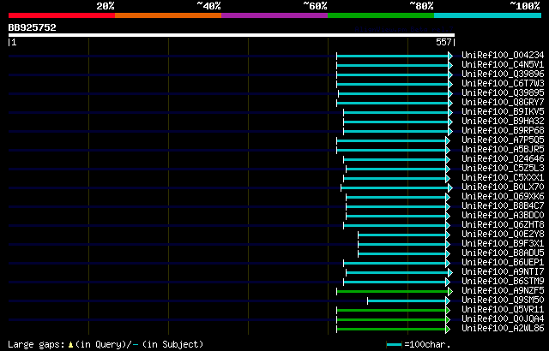Click the cyan alignment bar for Q0E2Y8
This screenshot has width=549, height=351.
point(404,235)
